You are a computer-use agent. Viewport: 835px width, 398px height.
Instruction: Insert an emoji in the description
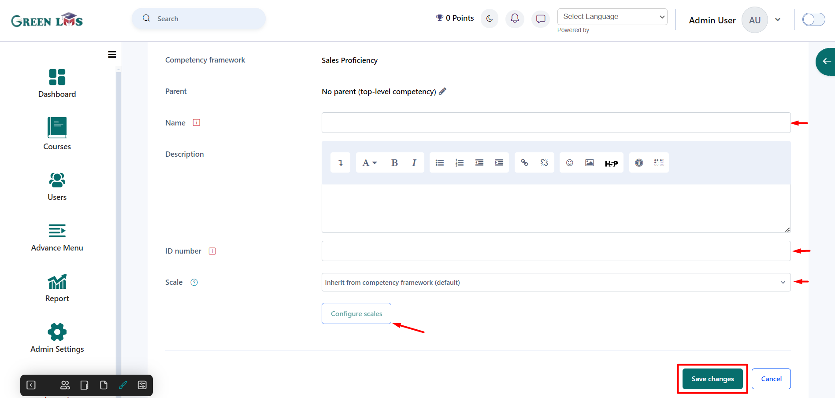point(570,163)
